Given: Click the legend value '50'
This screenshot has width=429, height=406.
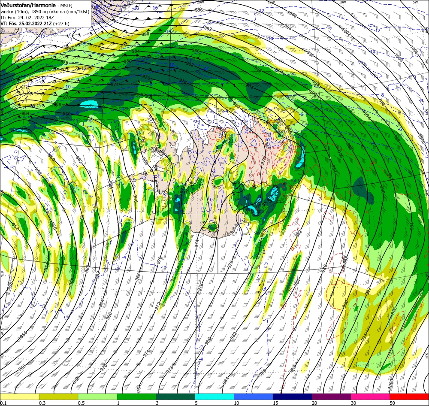Looking at the screenshot, I should (x=393, y=403).
